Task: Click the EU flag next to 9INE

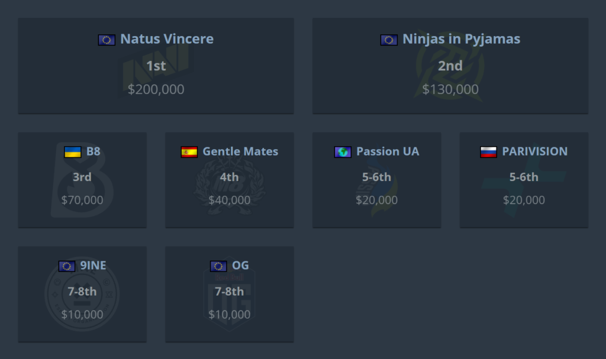Action: [67, 266]
